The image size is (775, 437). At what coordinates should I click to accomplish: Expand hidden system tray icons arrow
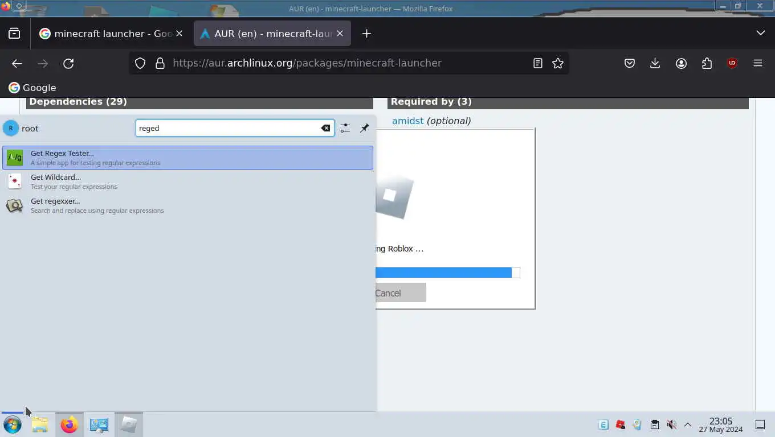(688, 424)
